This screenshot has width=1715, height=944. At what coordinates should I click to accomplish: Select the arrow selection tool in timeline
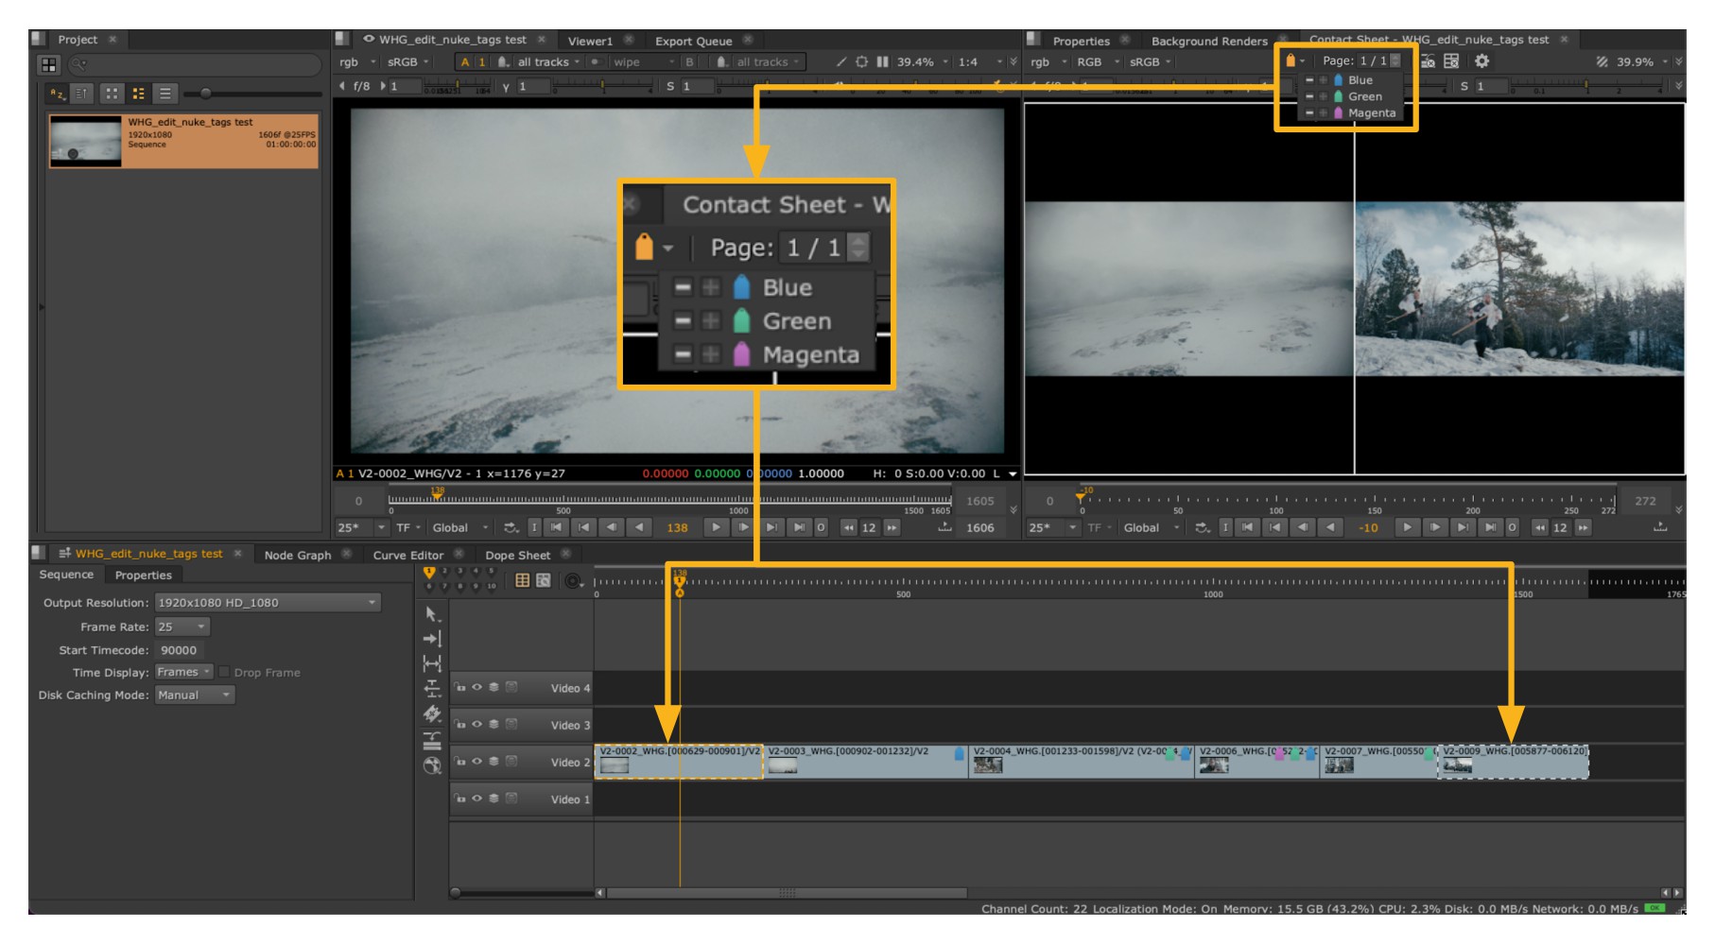click(x=432, y=614)
